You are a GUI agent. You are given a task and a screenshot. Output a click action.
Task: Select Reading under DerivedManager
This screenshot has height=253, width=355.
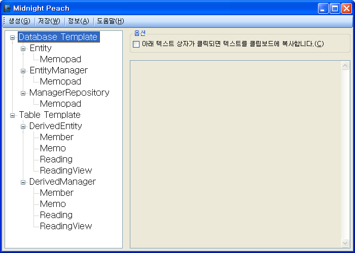[x=56, y=215]
